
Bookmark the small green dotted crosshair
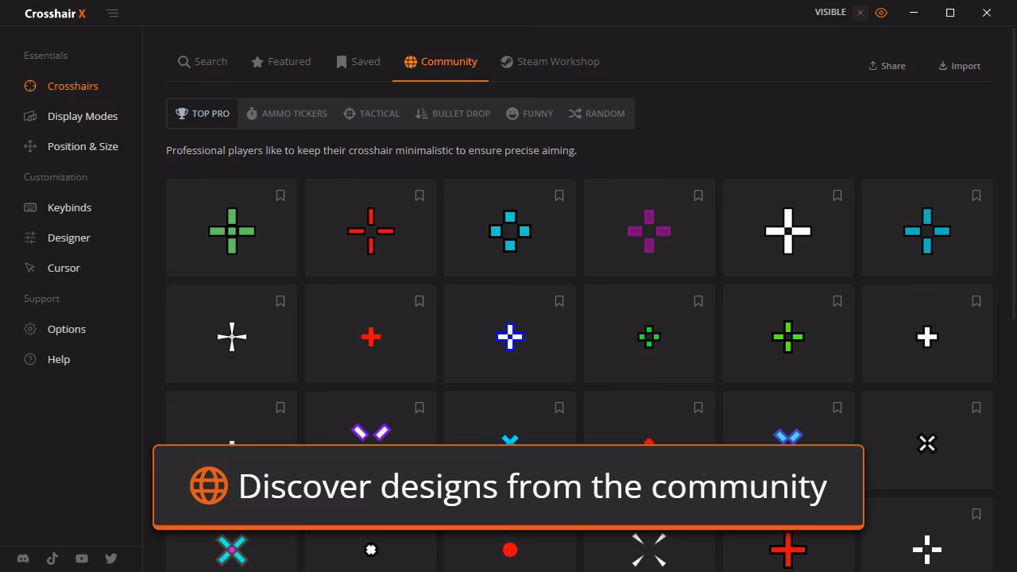tap(698, 301)
